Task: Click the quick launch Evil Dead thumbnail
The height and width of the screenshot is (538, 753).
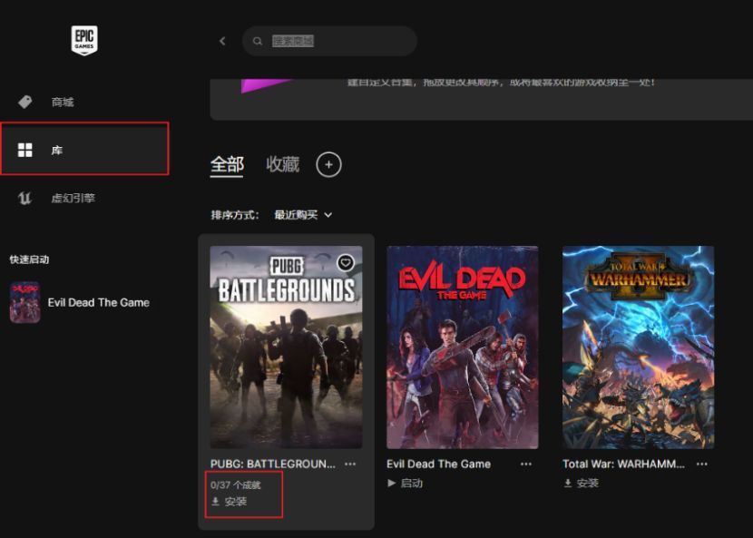Action: [25, 302]
